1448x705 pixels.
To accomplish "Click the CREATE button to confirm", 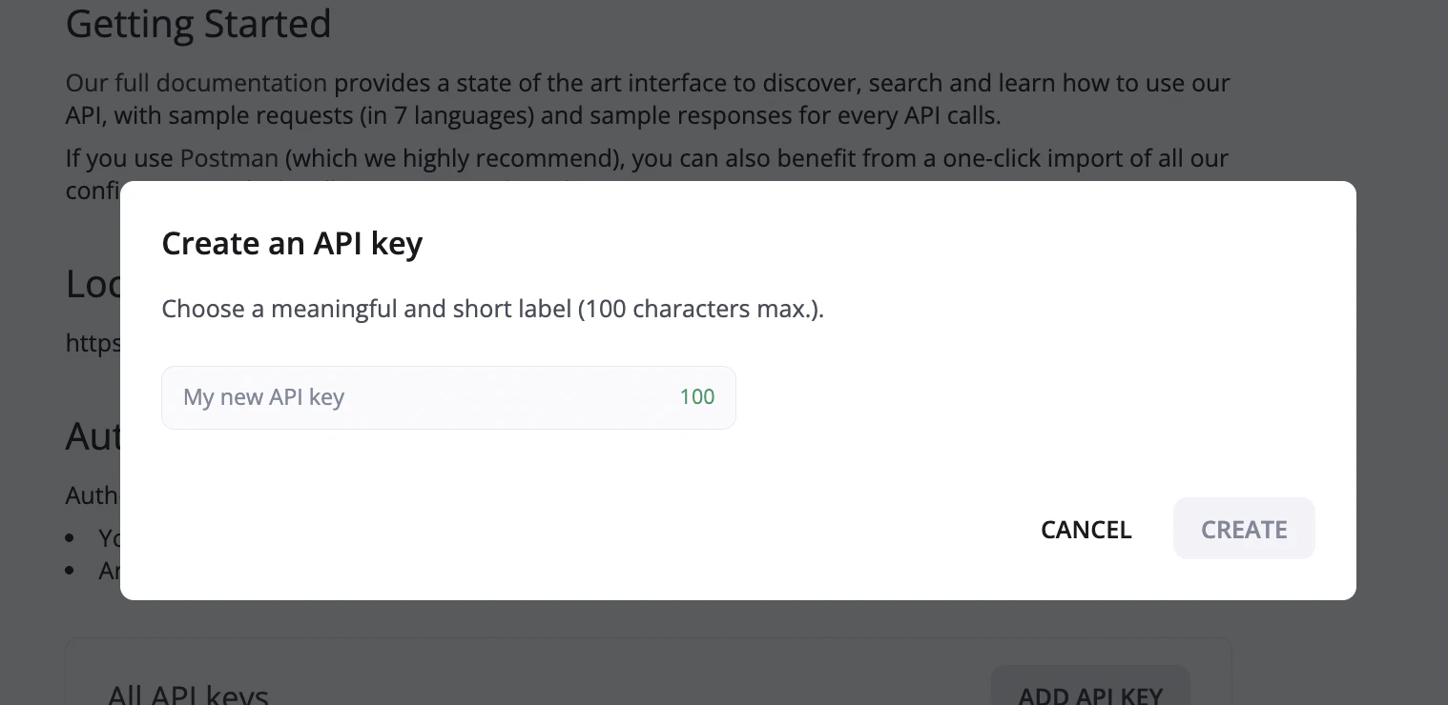I will pyautogui.click(x=1244, y=529).
